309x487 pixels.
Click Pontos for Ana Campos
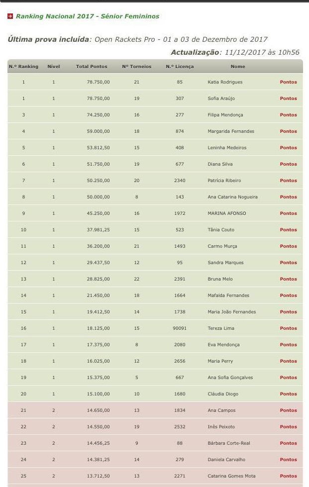(288, 410)
